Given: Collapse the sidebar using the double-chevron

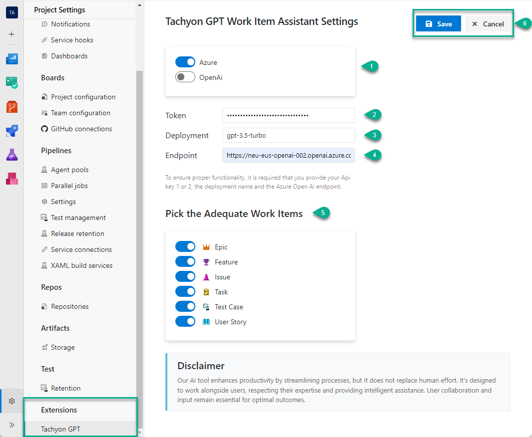Looking at the screenshot, I should point(11,425).
